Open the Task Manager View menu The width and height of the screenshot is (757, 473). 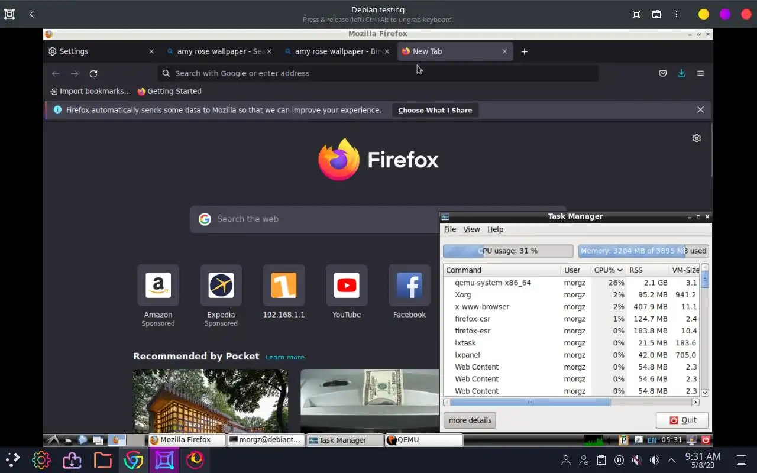tap(471, 229)
